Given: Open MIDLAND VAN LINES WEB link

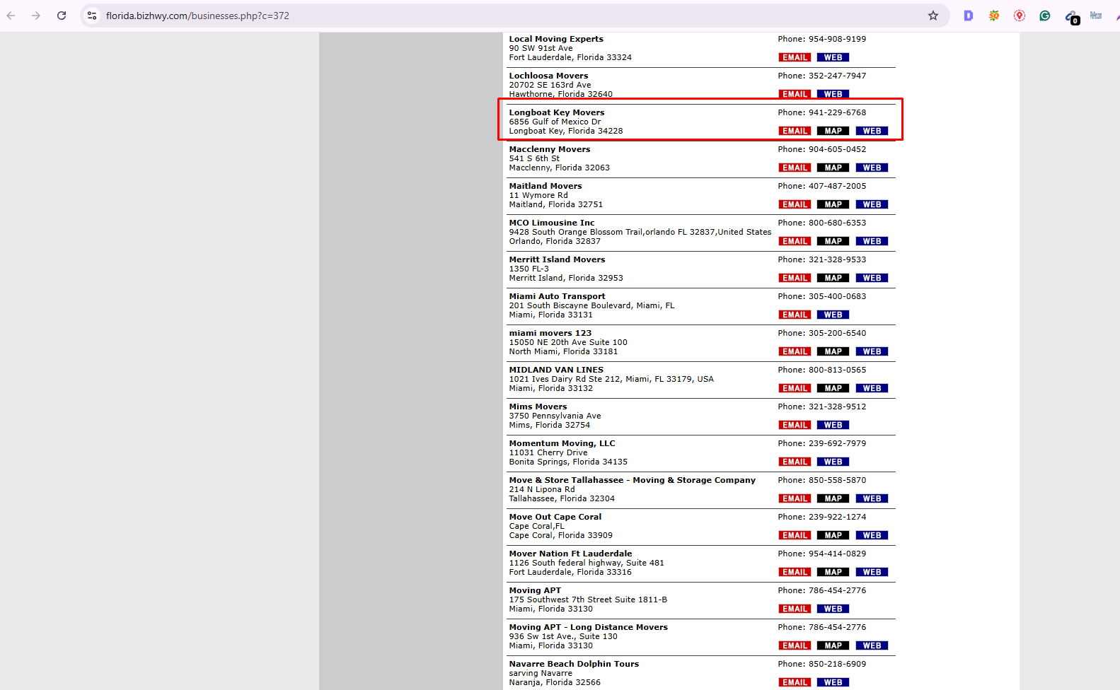Looking at the screenshot, I should pos(872,389).
